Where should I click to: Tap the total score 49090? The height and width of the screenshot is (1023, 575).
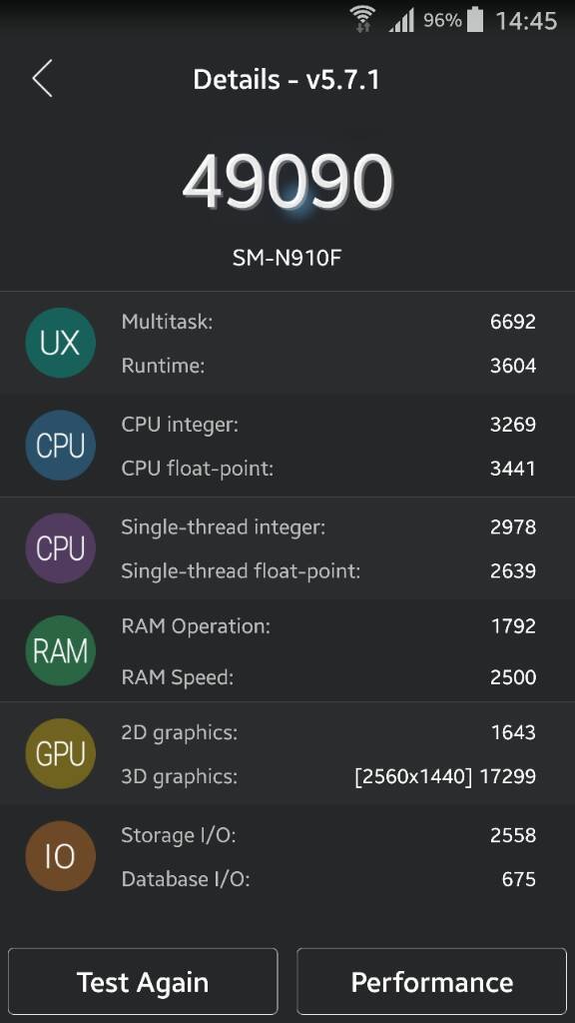click(x=287, y=181)
